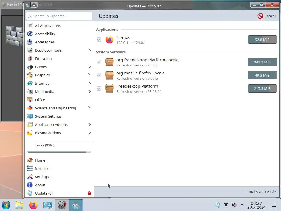
Task: Click the About info icon
Action: [x=30, y=185]
